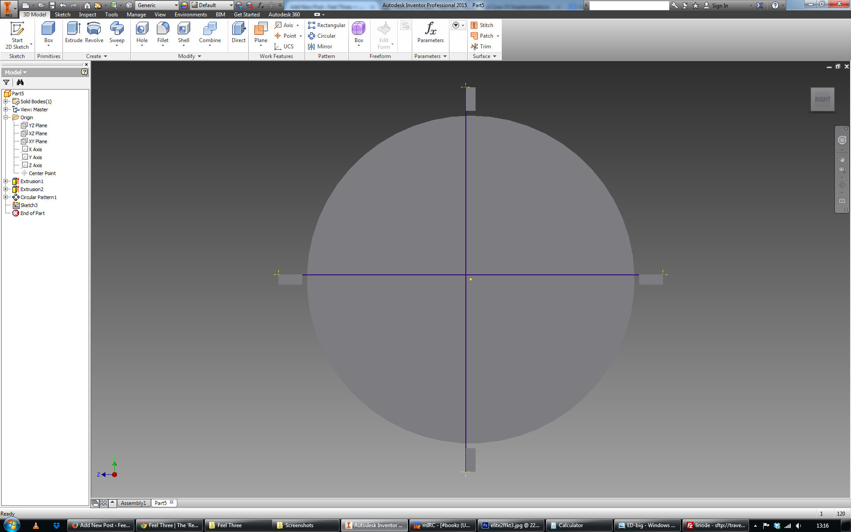Screen dimensions: 851x532
Task: Open the full navigation wheel
Action: click(x=842, y=141)
